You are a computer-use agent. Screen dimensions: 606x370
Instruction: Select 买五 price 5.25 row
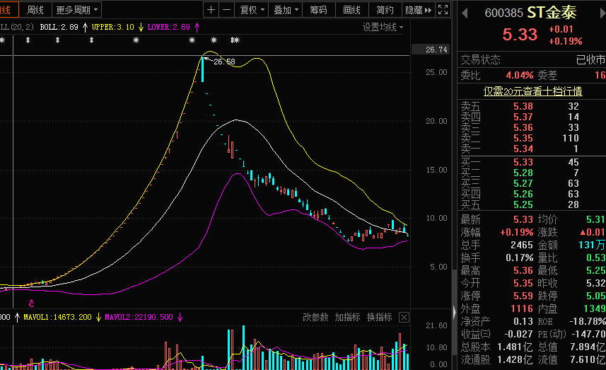click(x=532, y=204)
